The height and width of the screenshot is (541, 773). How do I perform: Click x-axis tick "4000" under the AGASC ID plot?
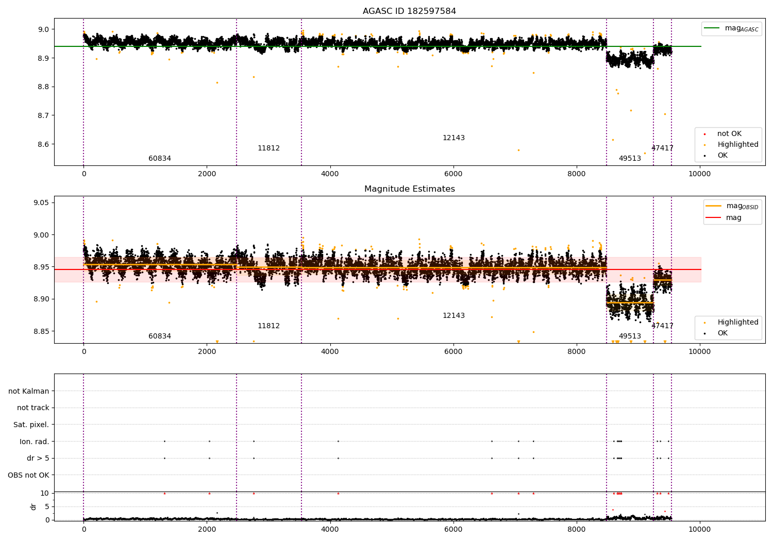point(330,174)
